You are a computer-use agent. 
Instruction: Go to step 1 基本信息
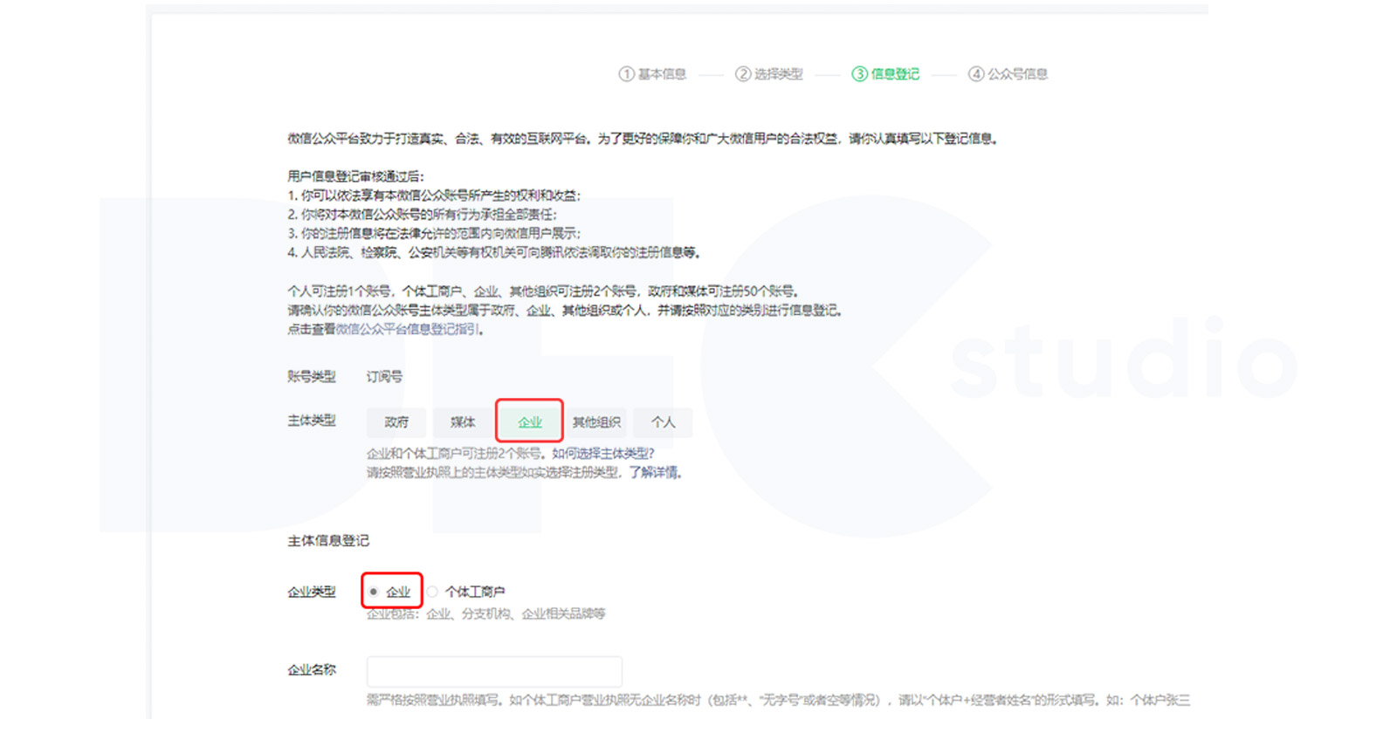pyautogui.click(x=652, y=74)
